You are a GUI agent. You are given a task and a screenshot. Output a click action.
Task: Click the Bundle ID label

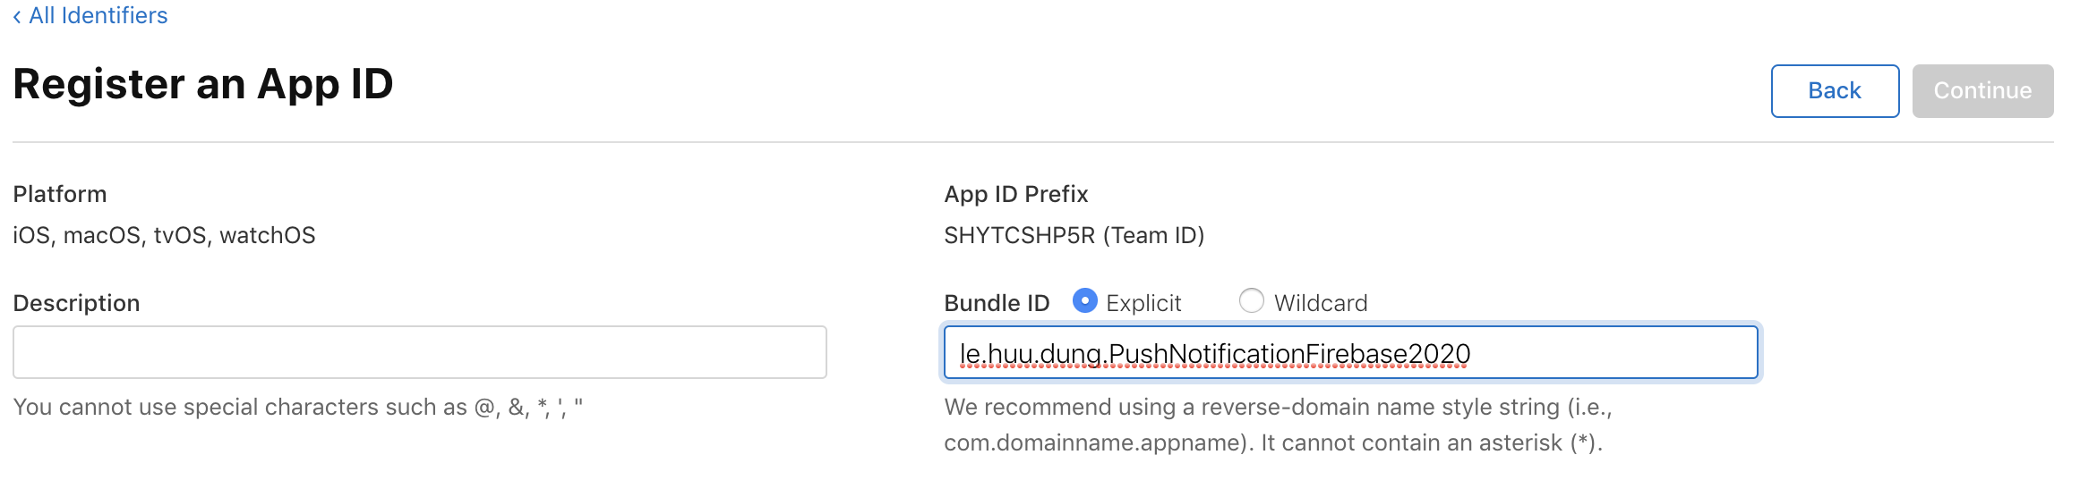997,303
